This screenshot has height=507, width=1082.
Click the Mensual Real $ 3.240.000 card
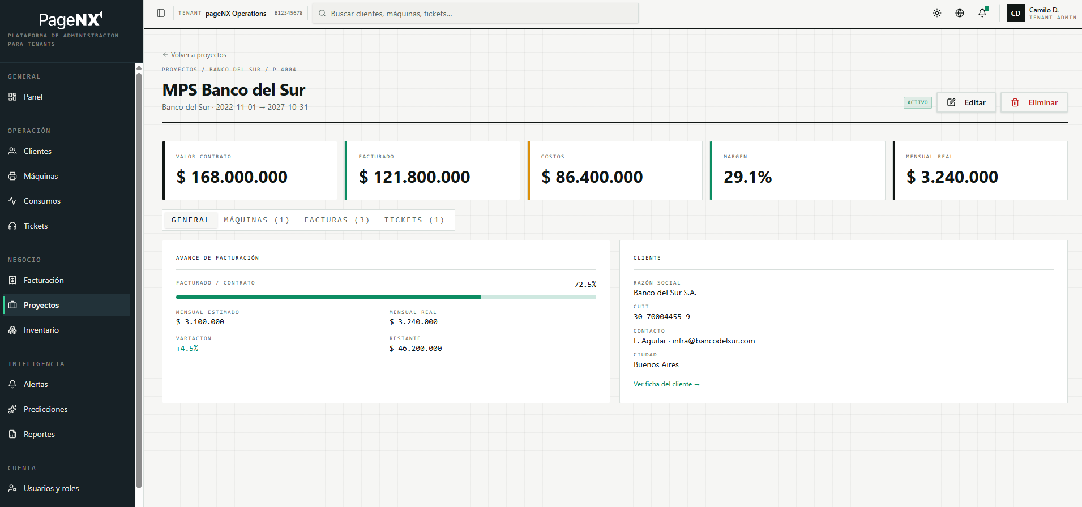(x=980, y=170)
